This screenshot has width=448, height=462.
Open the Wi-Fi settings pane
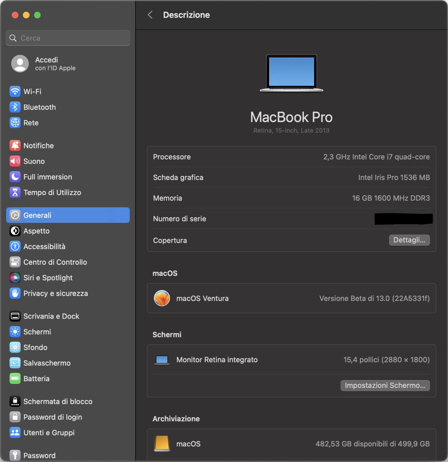[68, 91]
